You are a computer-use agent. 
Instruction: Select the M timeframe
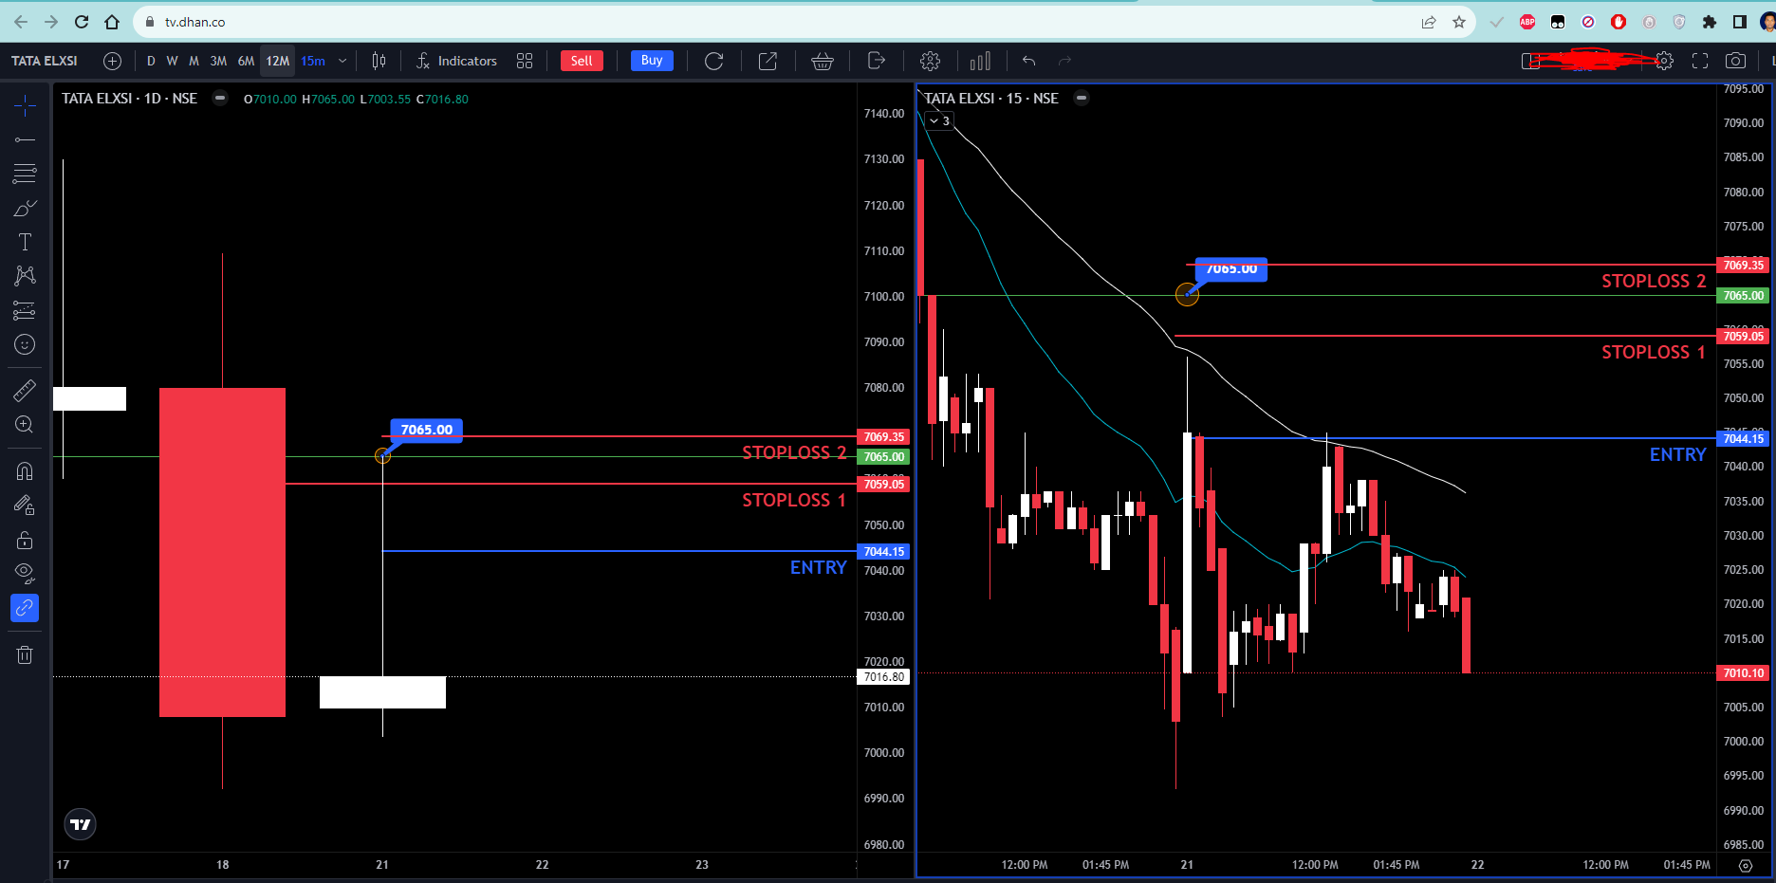(x=194, y=61)
